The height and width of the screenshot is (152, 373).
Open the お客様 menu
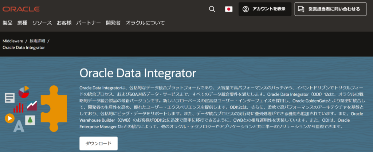click(x=64, y=23)
